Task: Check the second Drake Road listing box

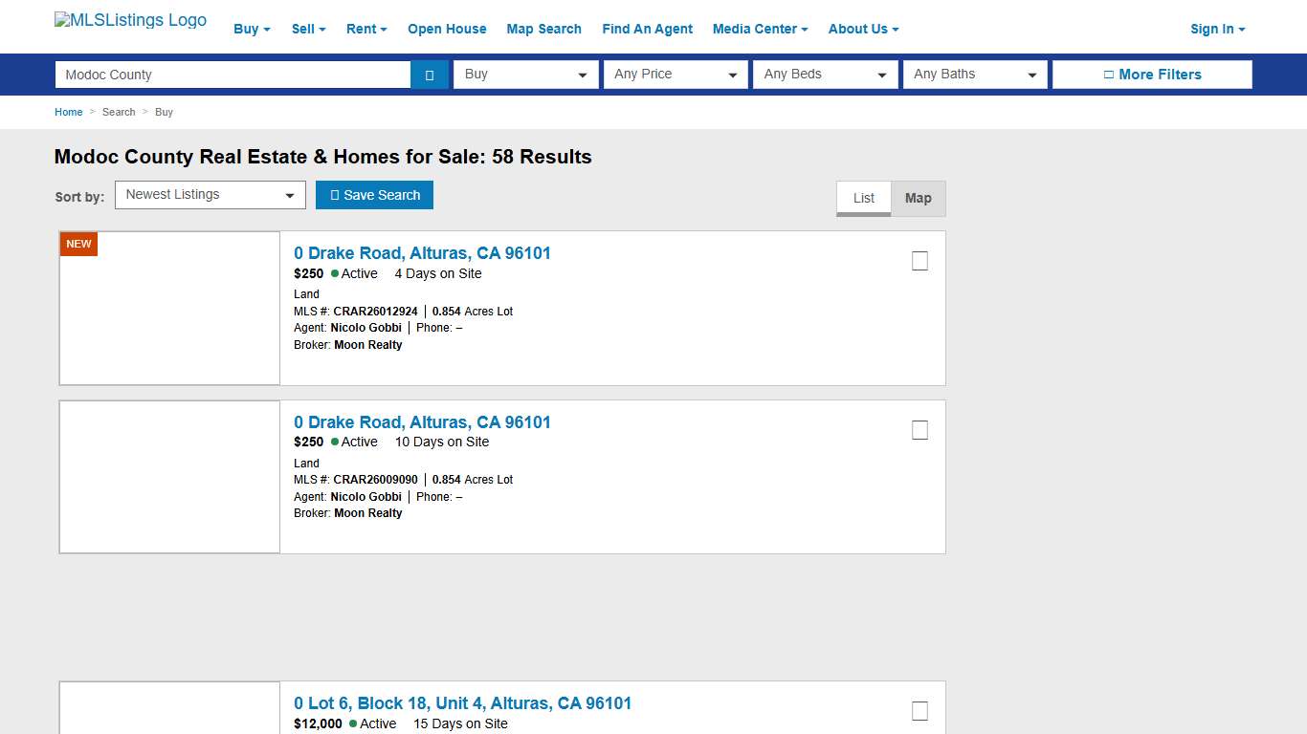Action: (x=919, y=429)
